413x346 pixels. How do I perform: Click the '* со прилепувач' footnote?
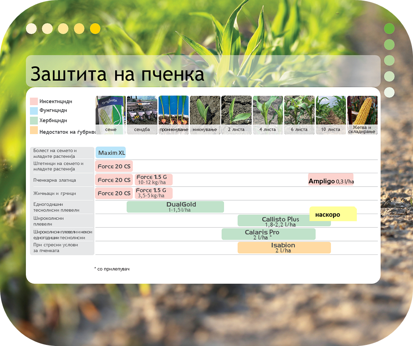click(x=112, y=269)
